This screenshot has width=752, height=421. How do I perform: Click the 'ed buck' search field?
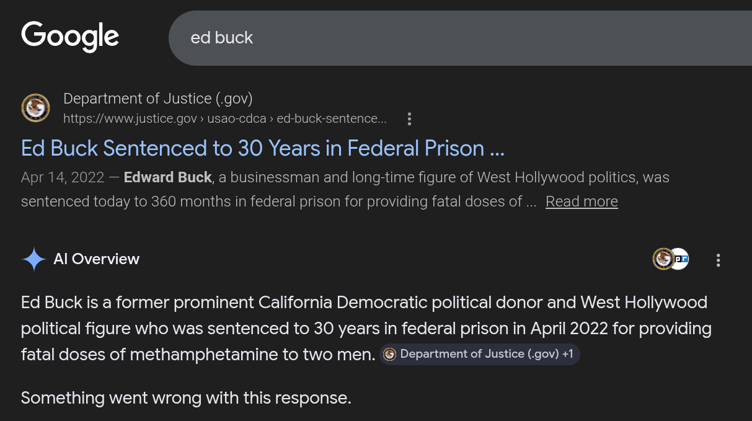click(x=434, y=38)
